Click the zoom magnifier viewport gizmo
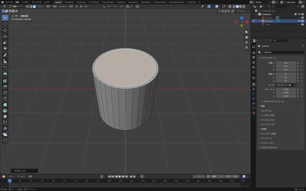Image resolution: width=306 pixels, height=191 pixels. [x=247, y=32]
